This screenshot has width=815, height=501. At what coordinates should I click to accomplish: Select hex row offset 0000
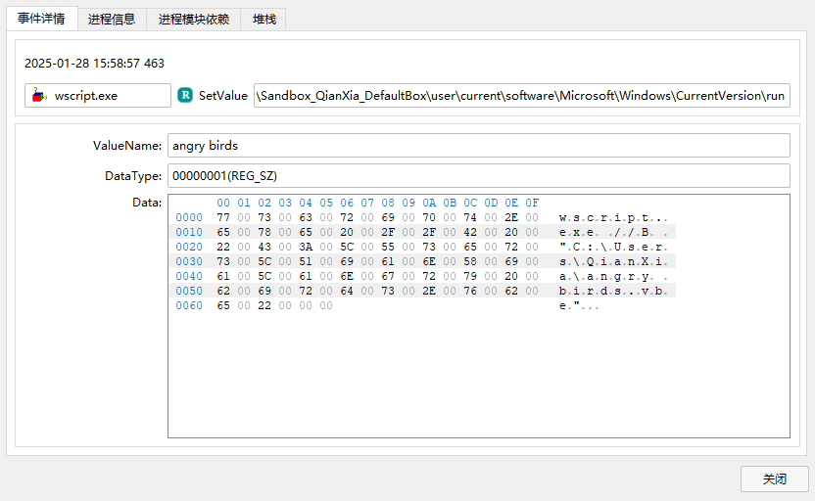coord(189,217)
